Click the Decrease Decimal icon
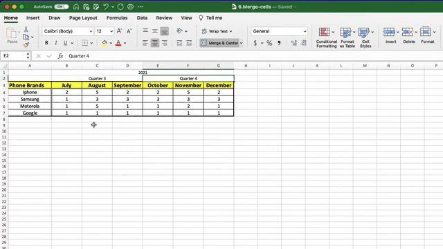Screen dimensions: 443x249 [x=304, y=43]
